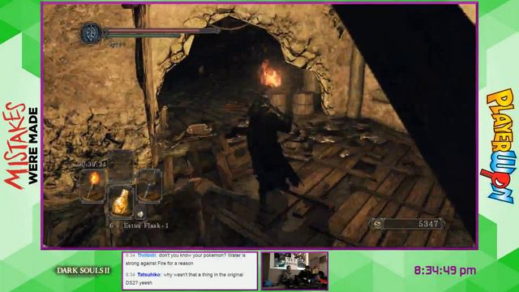
Task: Select the Estus Flask item slot
Action: tap(121, 202)
